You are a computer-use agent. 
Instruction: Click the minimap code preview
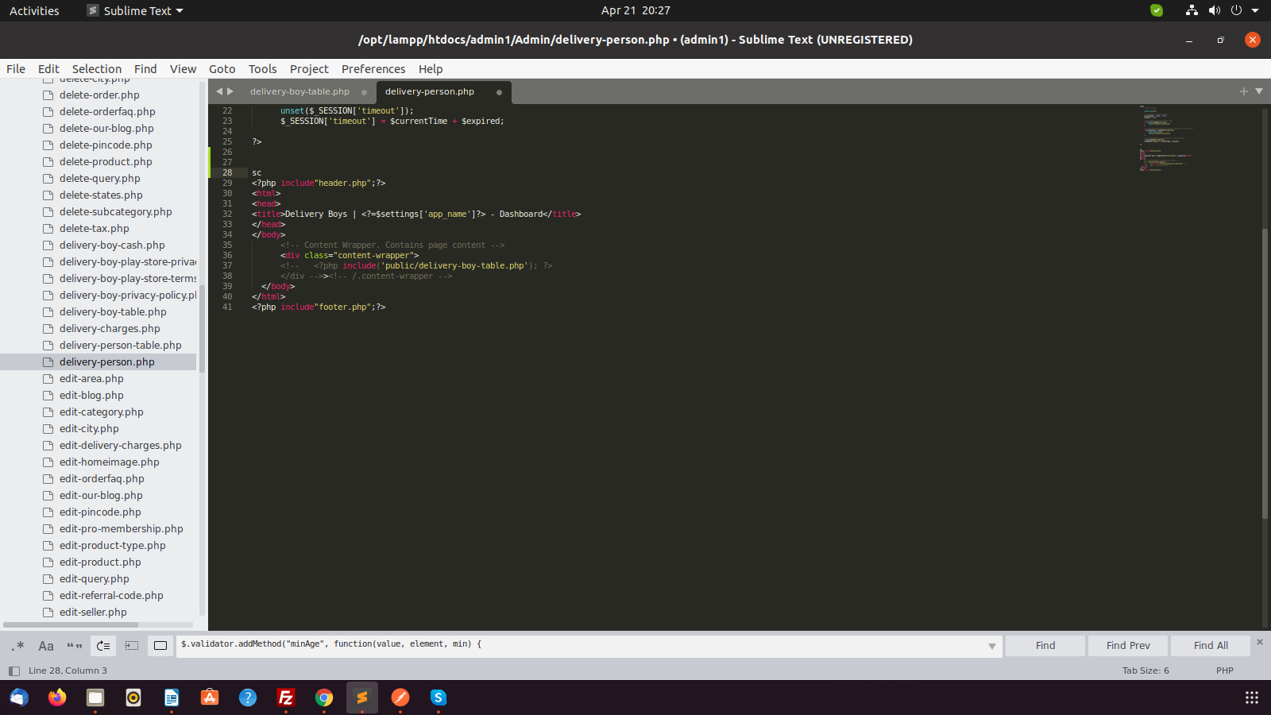point(1165,139)
